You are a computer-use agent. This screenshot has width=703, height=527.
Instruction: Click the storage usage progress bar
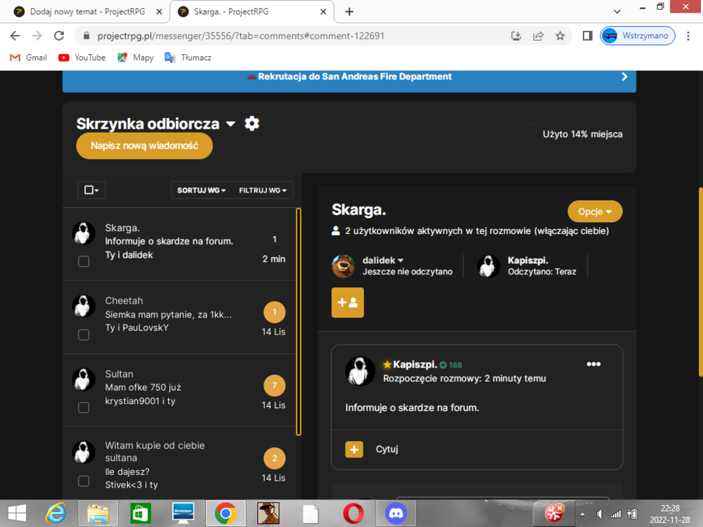(571, 120)
